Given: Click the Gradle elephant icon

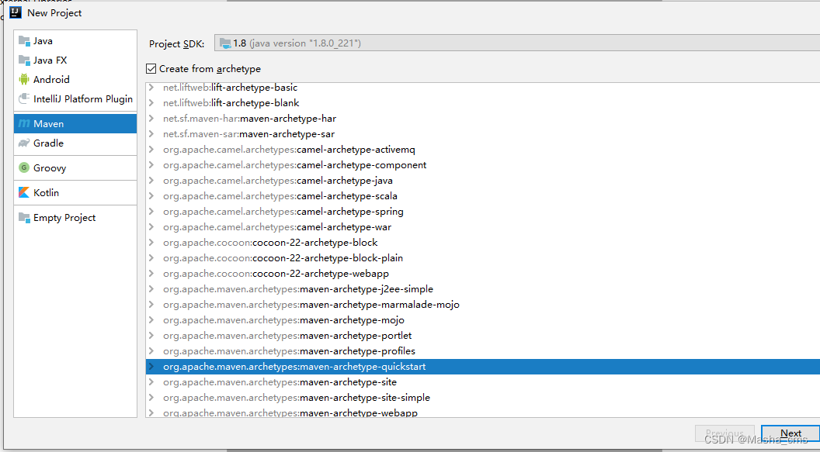Looking at the screenshot, I should click(x=24, y=143).
